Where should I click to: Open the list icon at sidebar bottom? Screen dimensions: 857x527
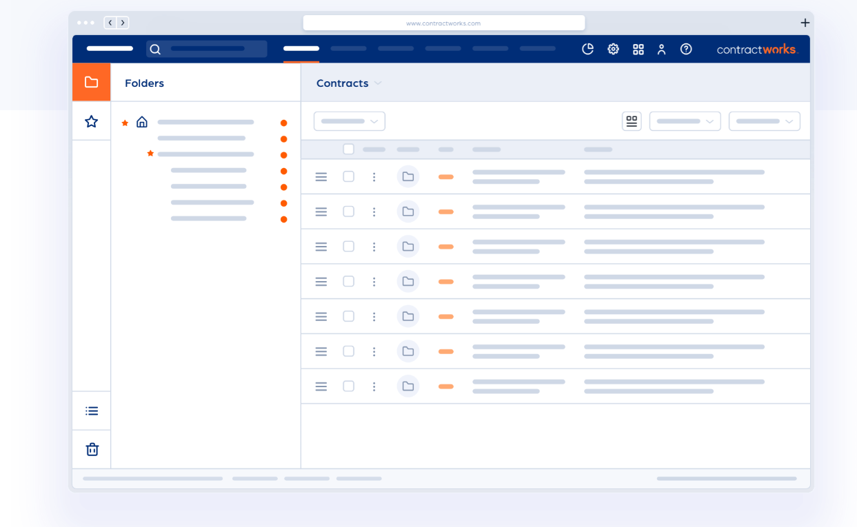point(91,410)
